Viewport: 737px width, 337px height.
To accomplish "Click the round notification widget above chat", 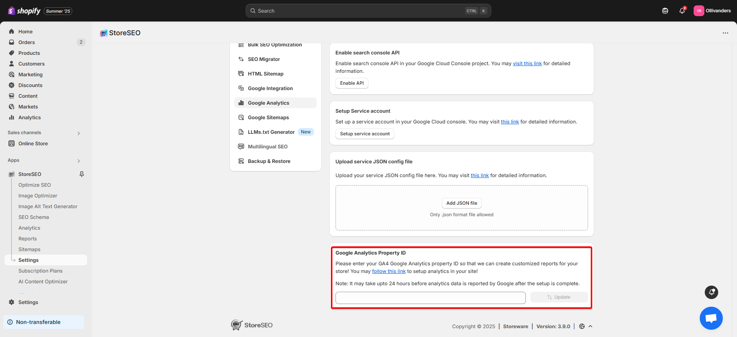I will (712, 292).
